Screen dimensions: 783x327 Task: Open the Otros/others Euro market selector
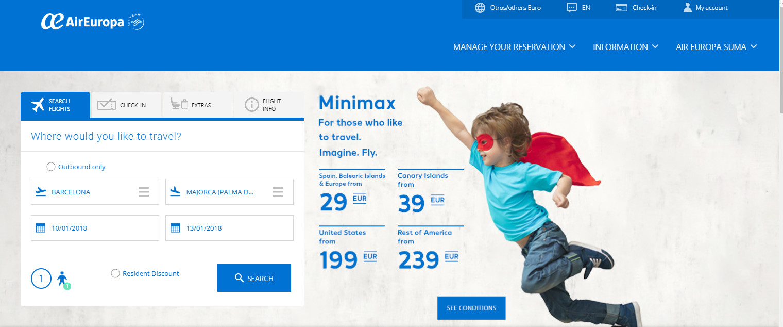coord(508,8)
